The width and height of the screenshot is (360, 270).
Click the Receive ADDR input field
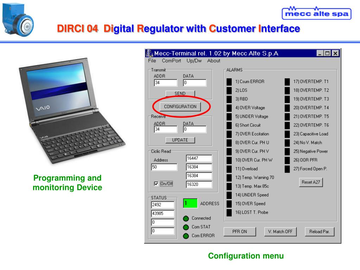[166, 129]
